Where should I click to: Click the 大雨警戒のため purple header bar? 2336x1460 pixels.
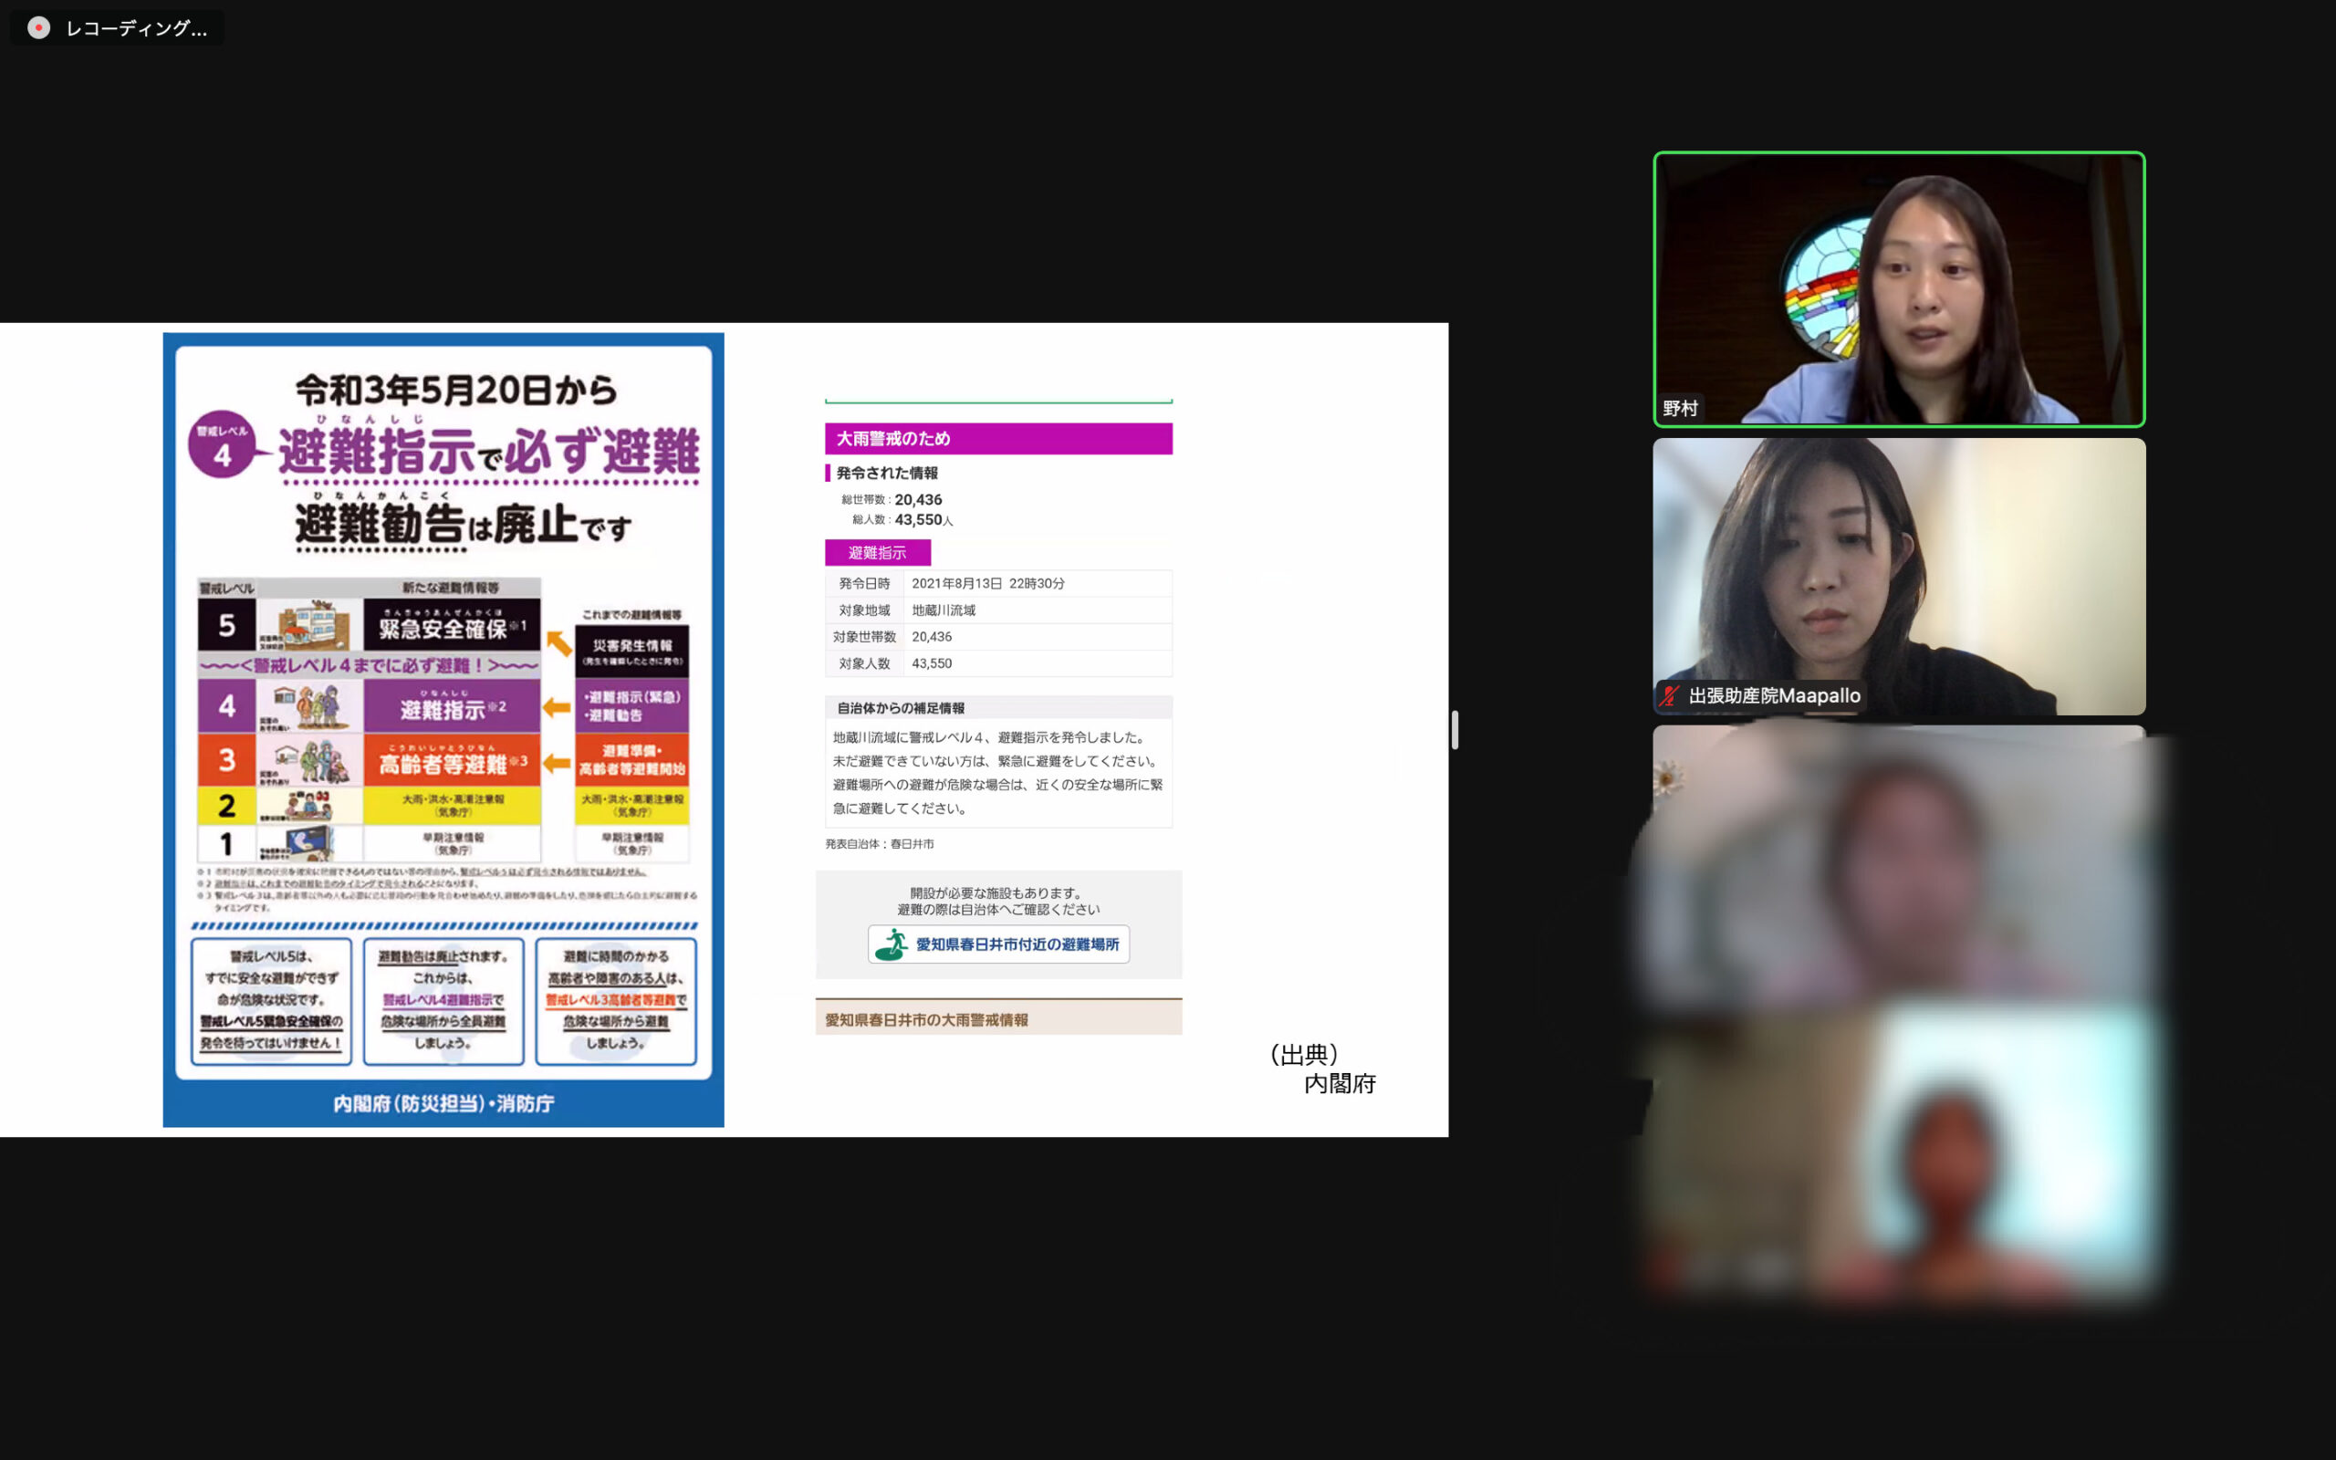pos(998,438)
